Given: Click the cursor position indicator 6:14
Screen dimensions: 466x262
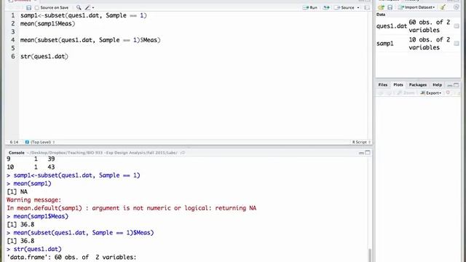Looking at the screenshot, I should pyautogui.click(x=14, y=143).
